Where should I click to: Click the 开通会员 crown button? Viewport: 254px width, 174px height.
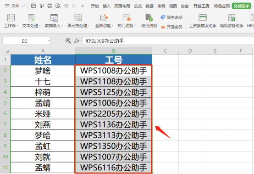[x=171, y=27]
